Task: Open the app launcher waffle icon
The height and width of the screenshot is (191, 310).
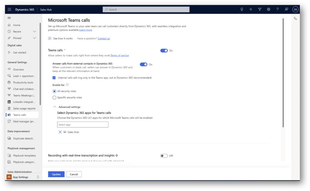Action: (9, 9)
